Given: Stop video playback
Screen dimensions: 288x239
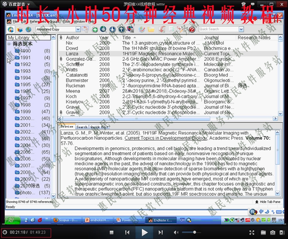Looking at the screenshot, I should click(111, 232).
